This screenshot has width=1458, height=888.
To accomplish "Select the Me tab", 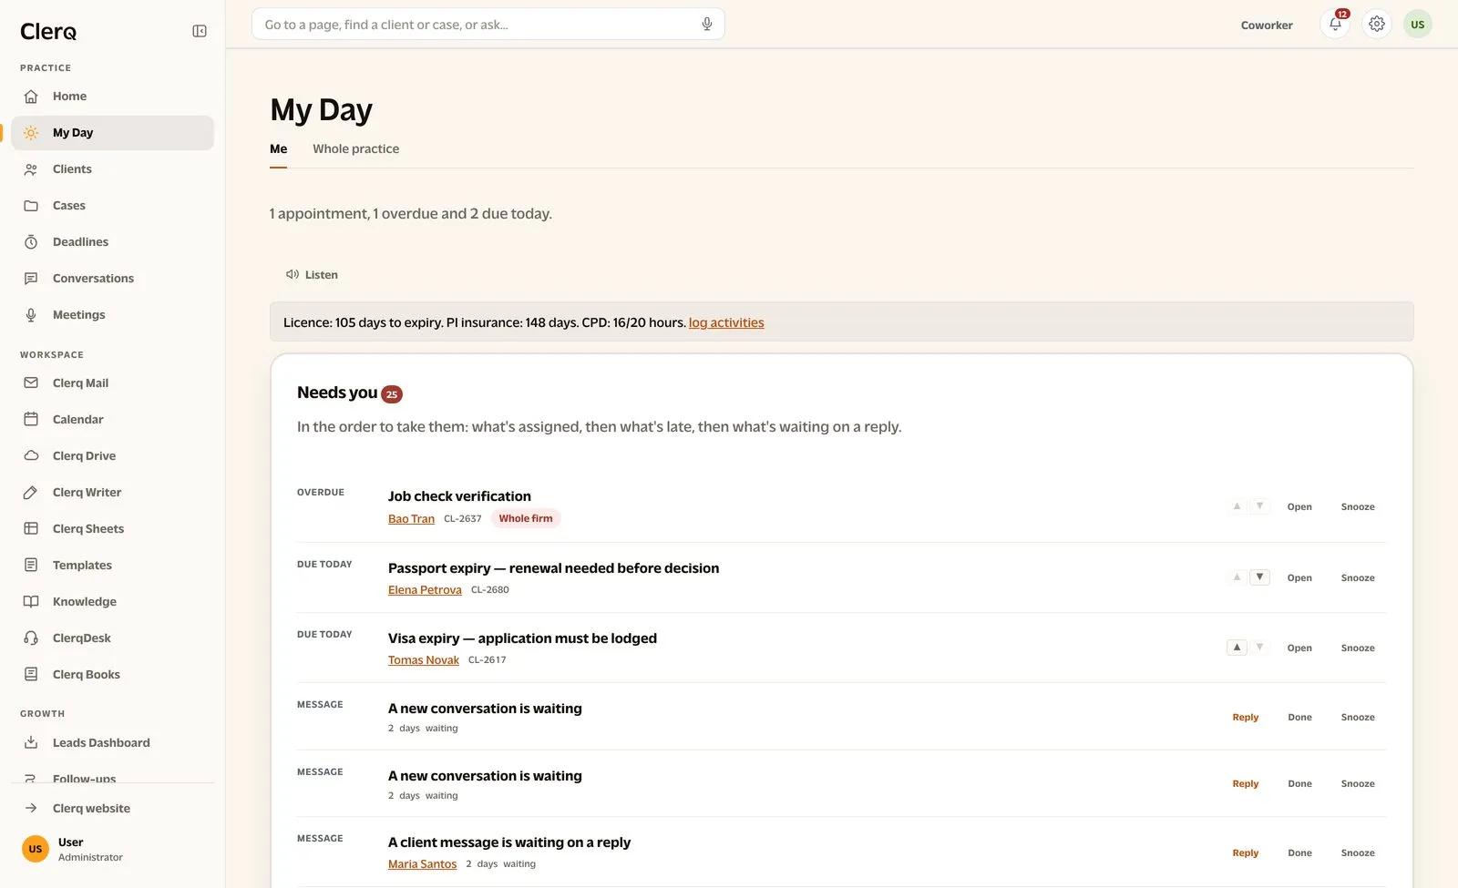I will tap(278, 149).
